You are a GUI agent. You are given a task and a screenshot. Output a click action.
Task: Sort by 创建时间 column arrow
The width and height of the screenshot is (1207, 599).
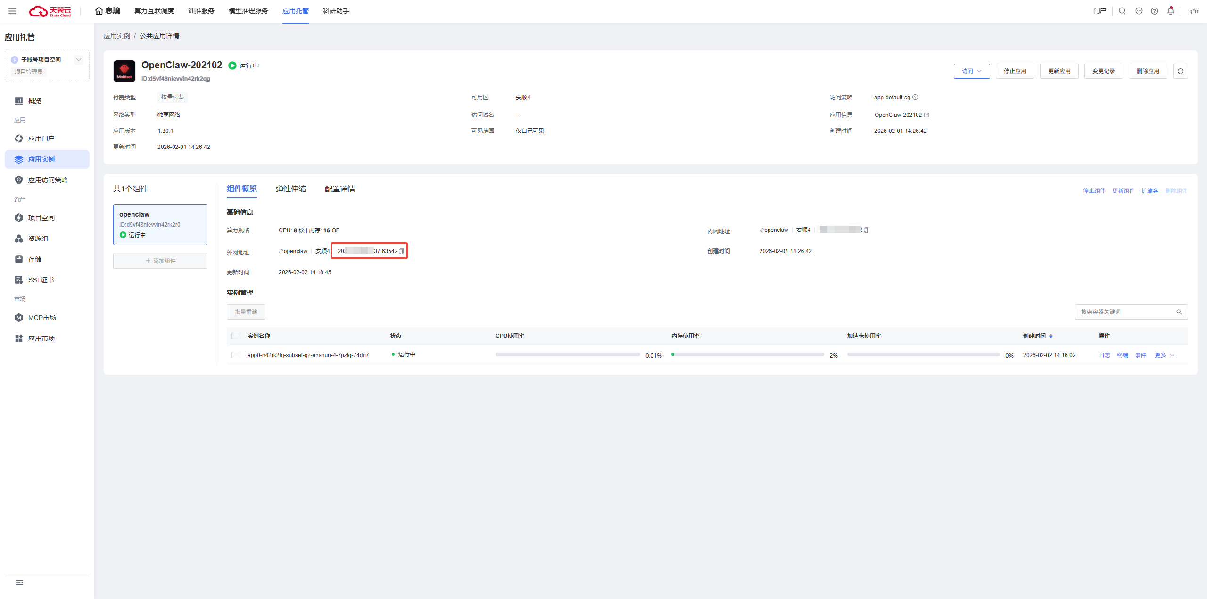pos(1051,336)
